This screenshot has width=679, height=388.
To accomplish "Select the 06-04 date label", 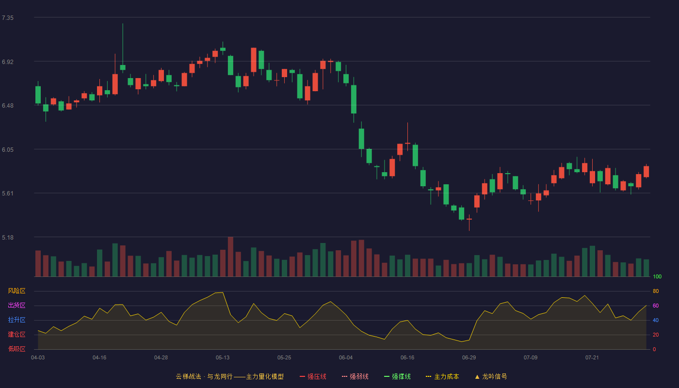I will coord(346,357).
